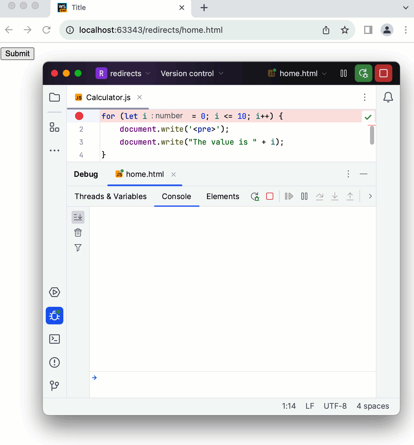The width and height of the screenshot is (414, 445).
Task: Step into the function call
Action: coord(335,196)
